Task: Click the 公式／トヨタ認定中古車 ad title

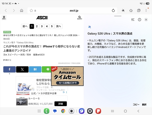Action: coord(44,93)
